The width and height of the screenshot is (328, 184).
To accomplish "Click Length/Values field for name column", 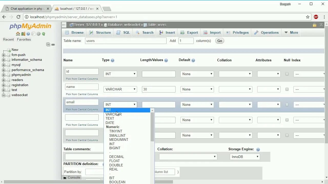I will point(159,89).
